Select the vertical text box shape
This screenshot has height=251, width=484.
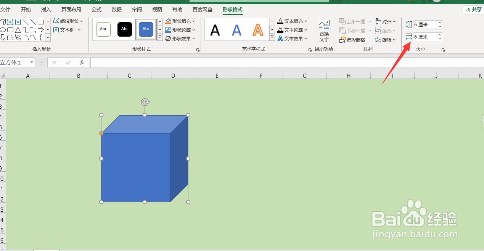point(18,22)
